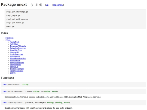Open the EpisodesResponse type link
147x110 pixels.
(x=18, y=48)
